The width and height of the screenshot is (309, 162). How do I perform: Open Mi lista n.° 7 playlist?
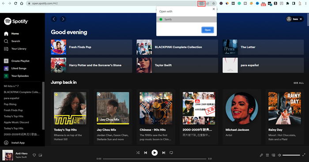11,86
